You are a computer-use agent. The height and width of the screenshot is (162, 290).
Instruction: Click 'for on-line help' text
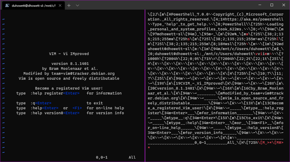tap(105, 108)
